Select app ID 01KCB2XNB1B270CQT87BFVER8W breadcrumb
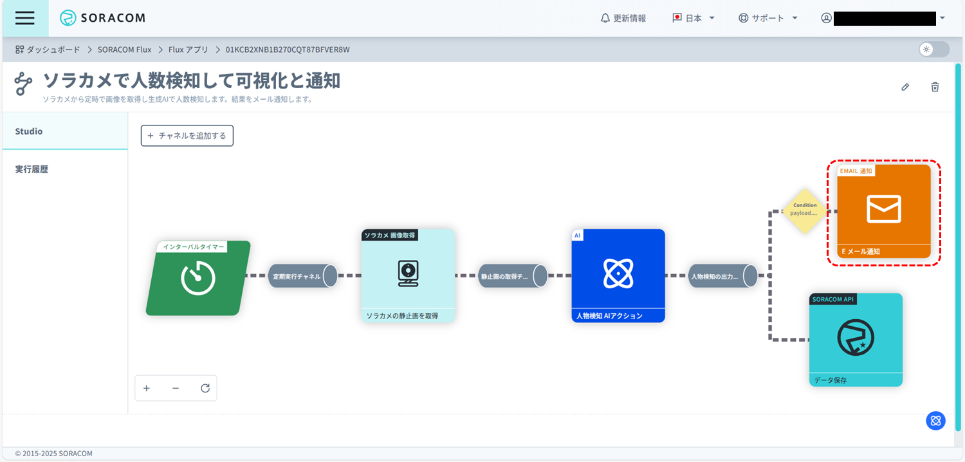This screenshot has height=462, width=965. click(x=288, y=50)
